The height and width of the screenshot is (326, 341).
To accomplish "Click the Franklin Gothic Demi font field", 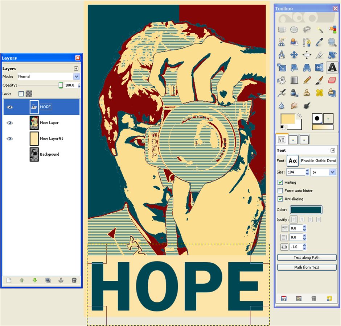I will pyautogui.click(x=318, y=161).
